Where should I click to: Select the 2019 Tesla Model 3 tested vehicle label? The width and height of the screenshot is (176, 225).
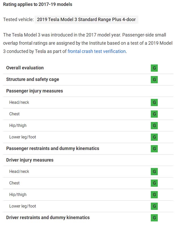point(86,20)
